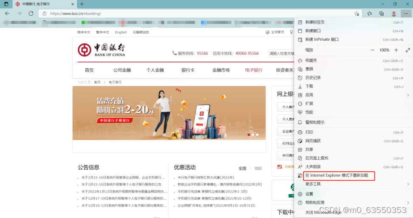
Task: Click the browser address bar URL
Action: coord(75,14)
